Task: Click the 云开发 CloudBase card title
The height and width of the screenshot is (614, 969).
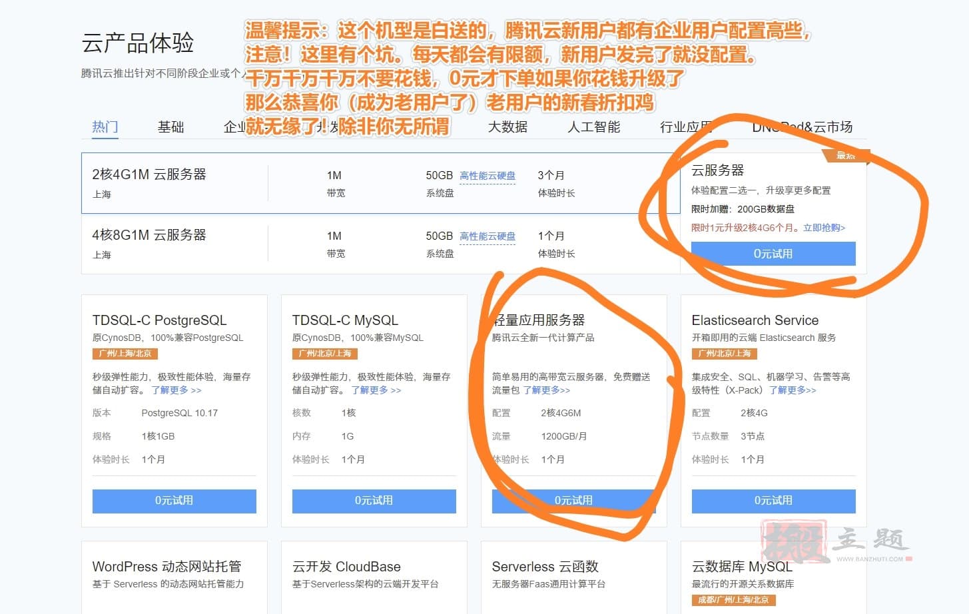Action: [346, 567]
